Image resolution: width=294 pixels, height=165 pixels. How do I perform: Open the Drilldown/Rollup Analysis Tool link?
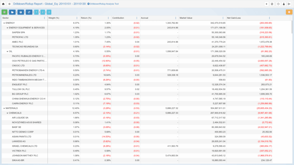click(103, 4)
